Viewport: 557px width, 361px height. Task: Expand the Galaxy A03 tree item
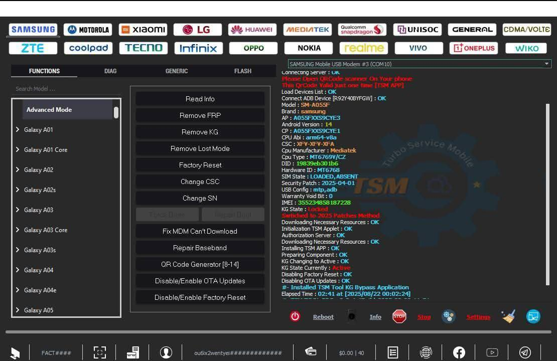[x=18, y=210]
